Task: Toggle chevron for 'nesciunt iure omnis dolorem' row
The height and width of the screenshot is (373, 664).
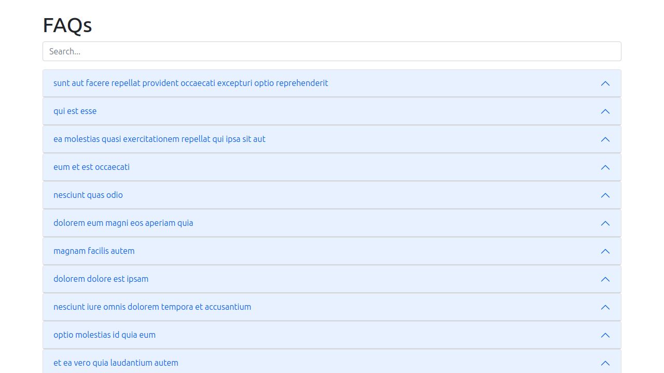Action: [x=605, y=307]
